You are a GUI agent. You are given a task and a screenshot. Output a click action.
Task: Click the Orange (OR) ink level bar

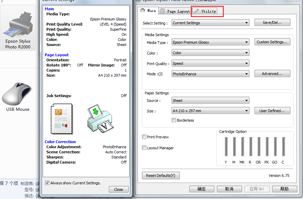point(259,147)
